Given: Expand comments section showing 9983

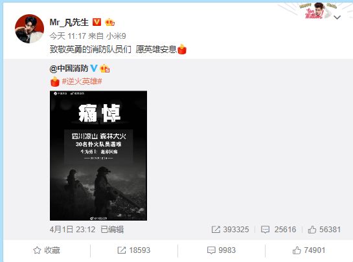Looking at the screenshot, I should tap(222, 250).
